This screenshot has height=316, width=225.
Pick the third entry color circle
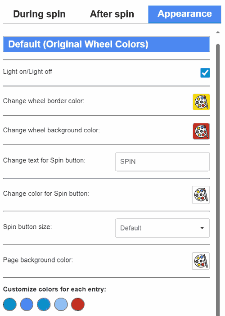[44, 304]
